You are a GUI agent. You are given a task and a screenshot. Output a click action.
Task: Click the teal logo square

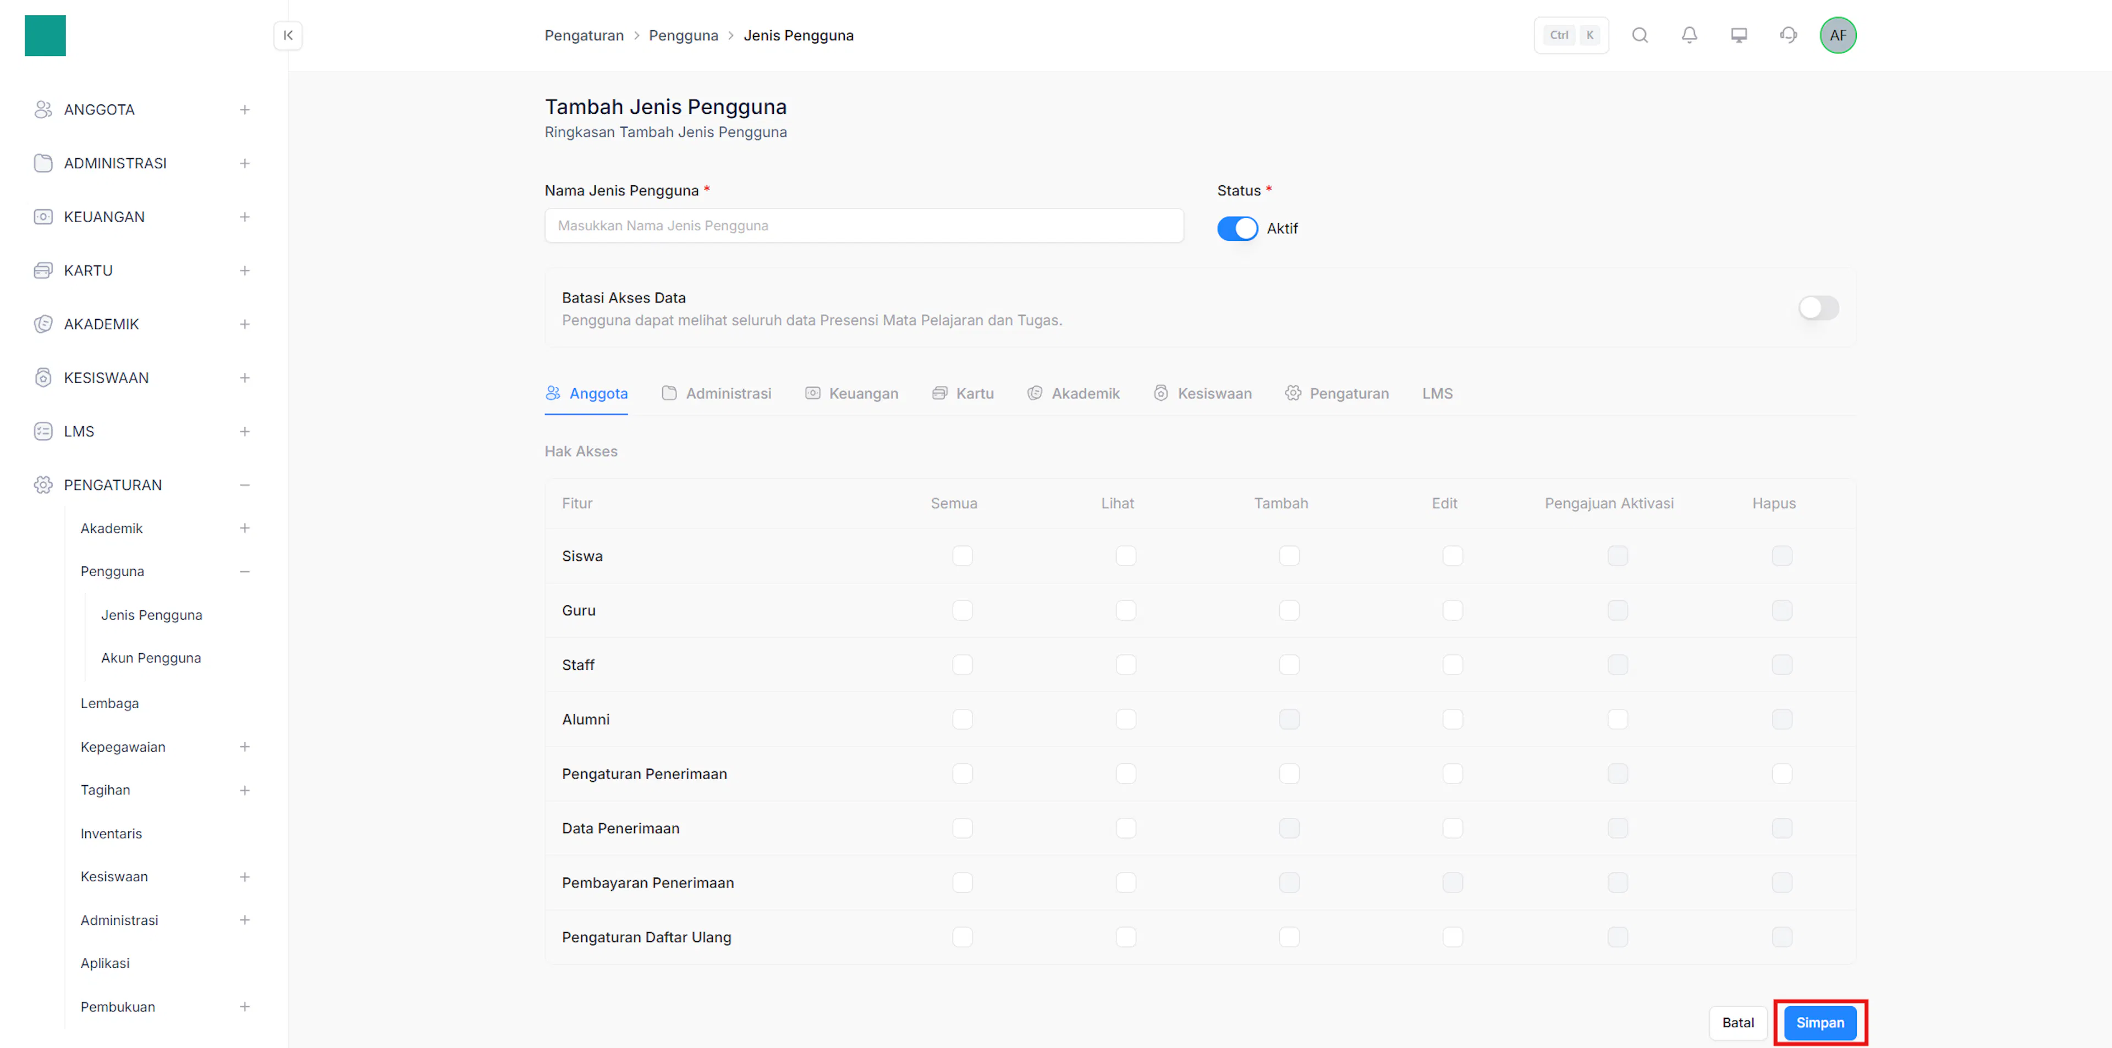45,35
